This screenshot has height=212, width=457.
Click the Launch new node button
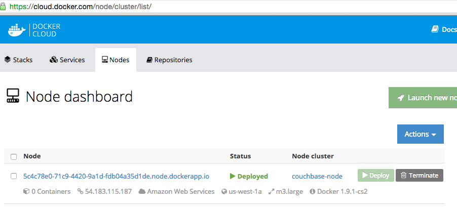click(423, 98)
